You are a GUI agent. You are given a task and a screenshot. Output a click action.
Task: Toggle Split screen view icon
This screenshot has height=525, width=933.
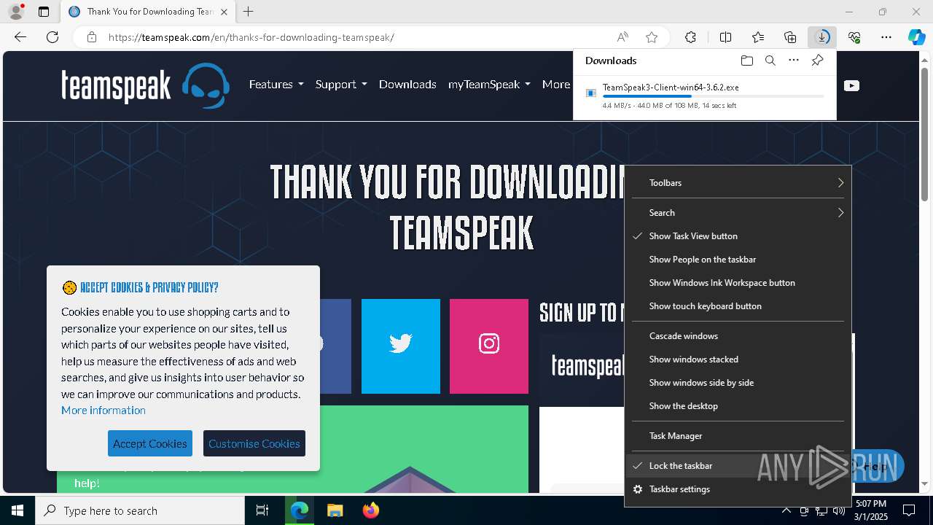tap(725, 37)
